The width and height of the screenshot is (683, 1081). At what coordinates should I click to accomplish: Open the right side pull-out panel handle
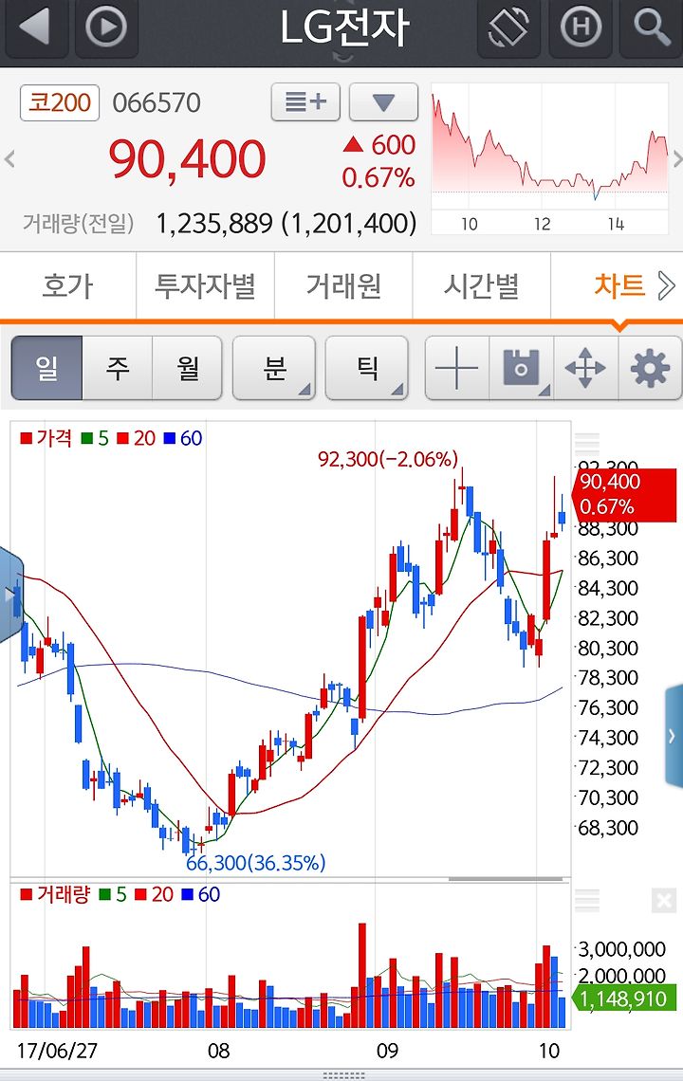pyautogui.click(x=674, y=736)
